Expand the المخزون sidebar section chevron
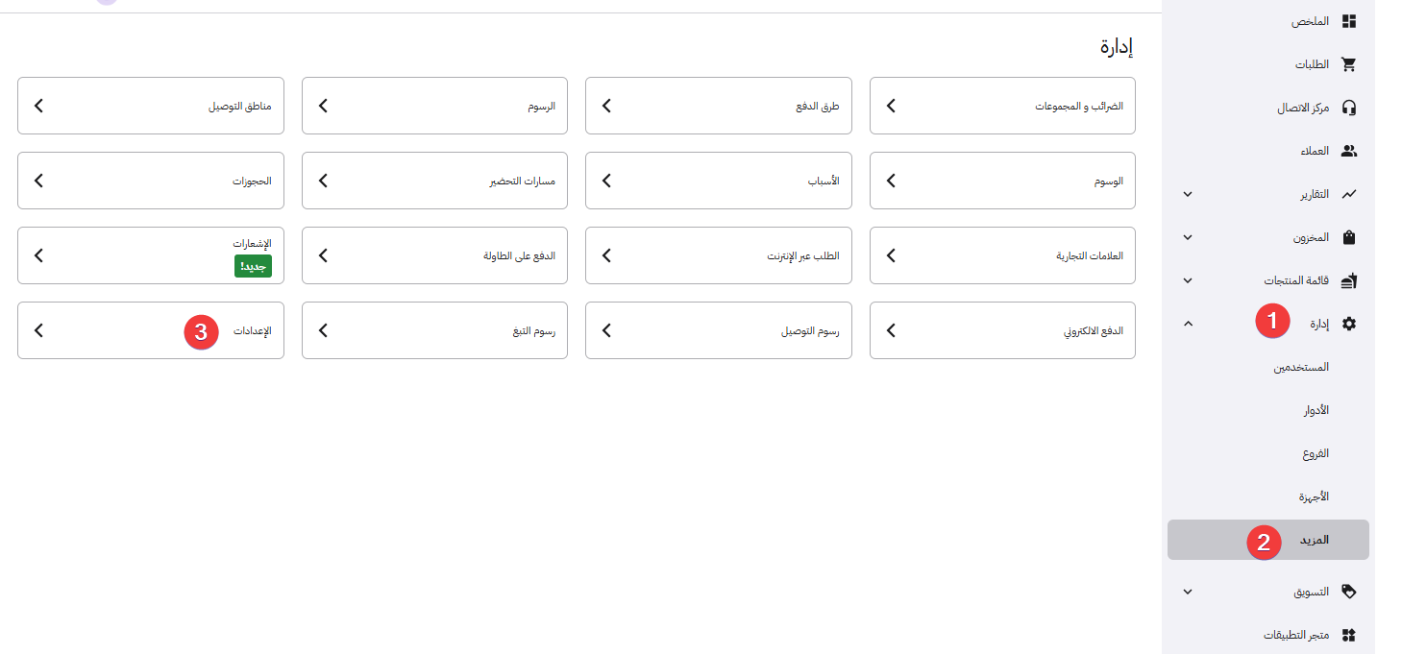The width and height of the screenshot is (1402, 654). [x=1188, y=237]
